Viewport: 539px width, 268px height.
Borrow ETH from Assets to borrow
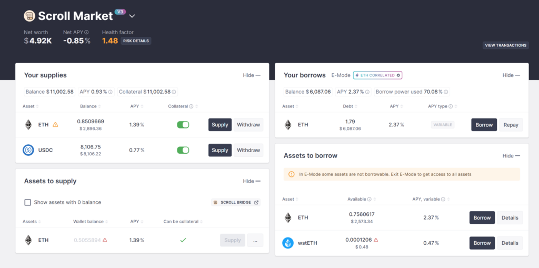coord(482,218)
